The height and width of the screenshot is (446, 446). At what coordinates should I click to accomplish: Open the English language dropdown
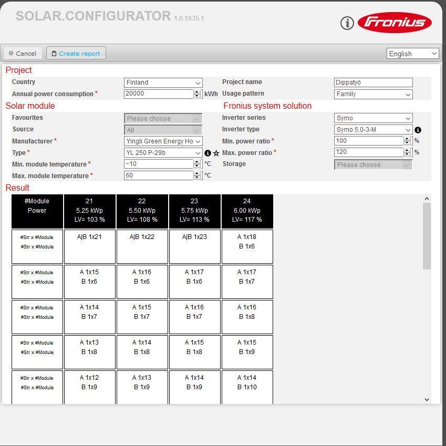tap(412, 54)
